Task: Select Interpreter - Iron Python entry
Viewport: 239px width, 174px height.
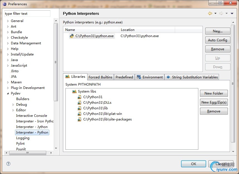Action: point(35,121)
